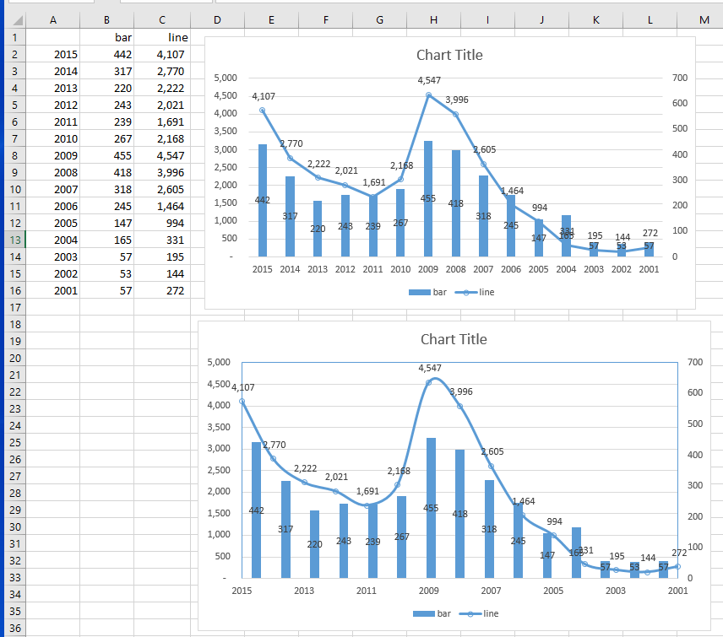723x637 pixels.
Task: Click the 2013 category label in lower chart
Action: point(304,591)
